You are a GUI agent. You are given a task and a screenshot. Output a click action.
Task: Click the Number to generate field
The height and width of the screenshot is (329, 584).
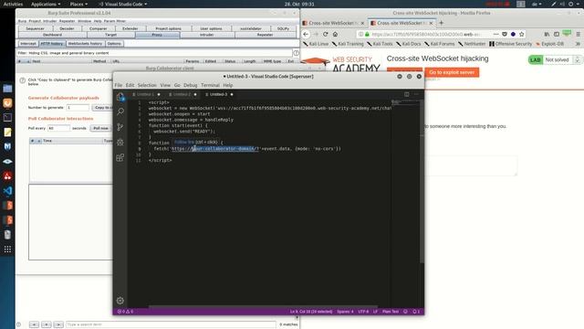click(78, 108)
